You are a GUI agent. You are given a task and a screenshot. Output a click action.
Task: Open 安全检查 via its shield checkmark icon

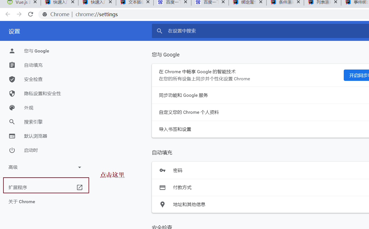click(12, 79)
